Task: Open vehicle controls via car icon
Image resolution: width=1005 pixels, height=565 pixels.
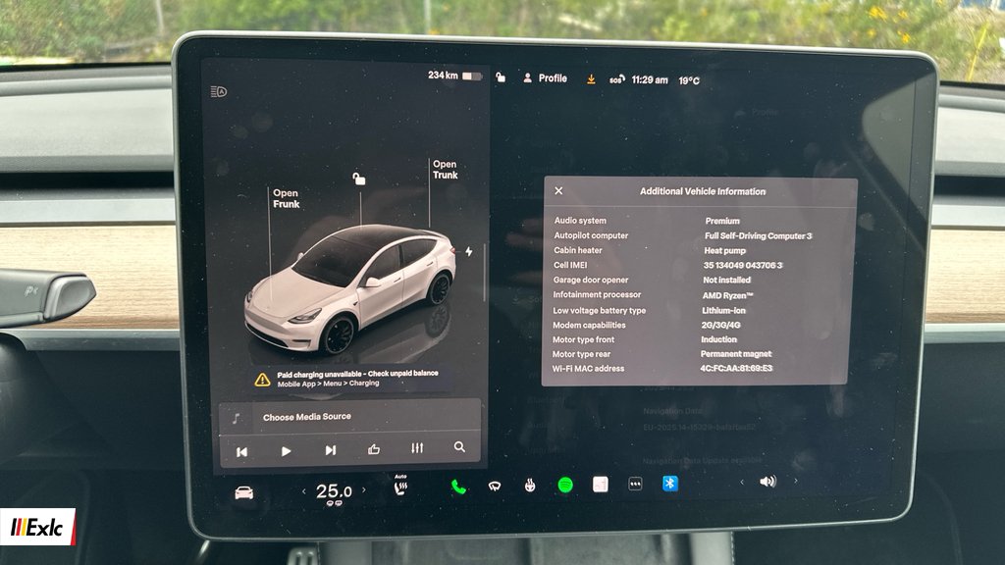Action: 244,493
